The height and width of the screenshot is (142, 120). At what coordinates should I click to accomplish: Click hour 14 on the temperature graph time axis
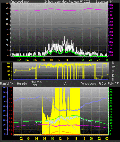click(x=68, y=138)
